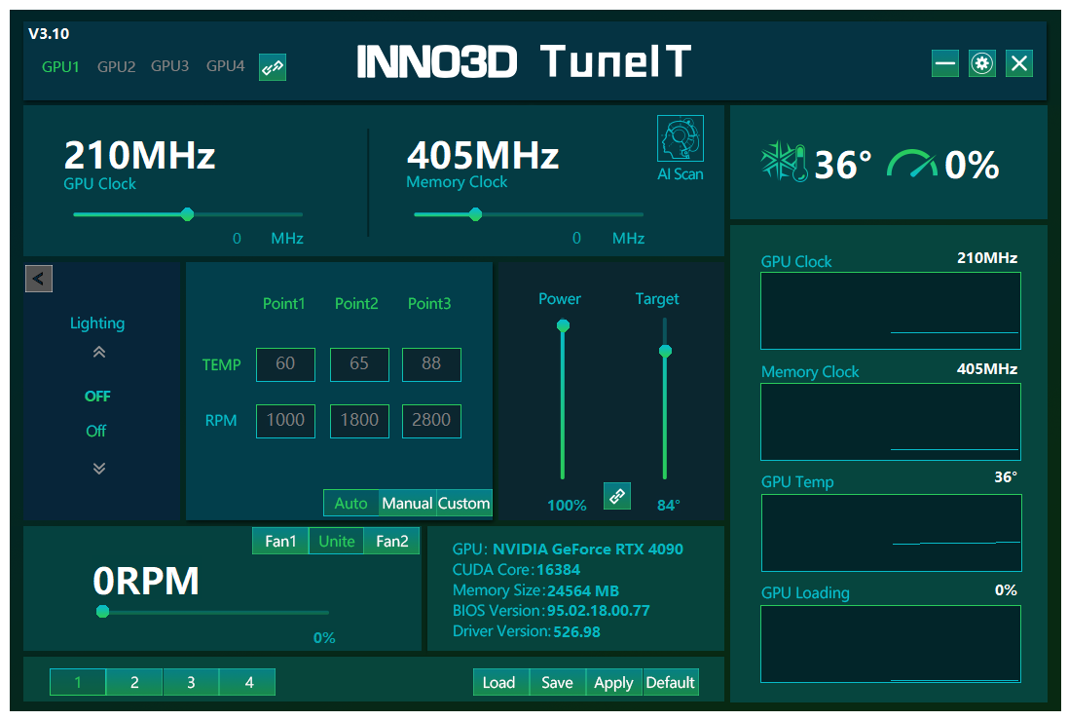Open settings gear in title bar
Screen dimensions: 1068x720
[x=981, y=63]
